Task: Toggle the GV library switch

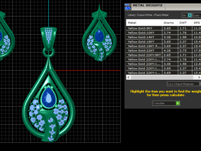Action: tap(187, 16)
